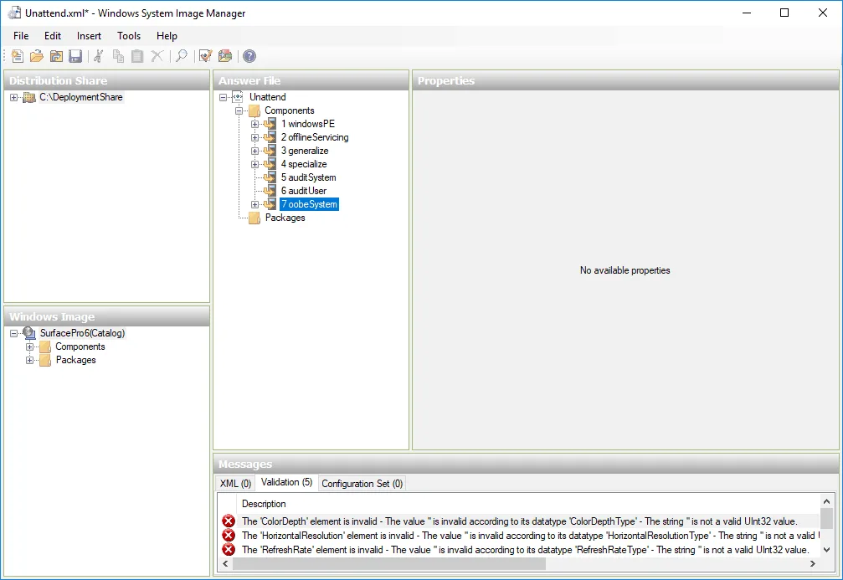Click the Messages horizontal scrollbar thumb

click(388, 563)
